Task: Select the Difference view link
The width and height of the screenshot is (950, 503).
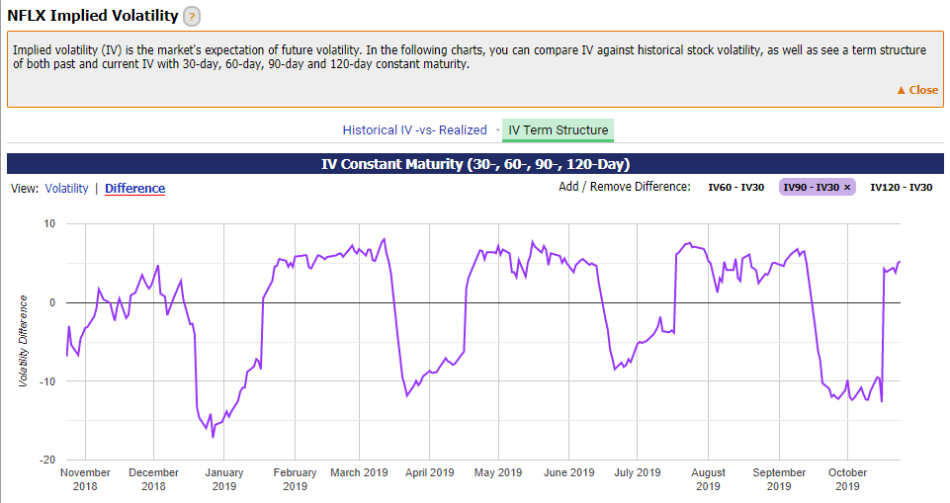Action: click(134, 188)
